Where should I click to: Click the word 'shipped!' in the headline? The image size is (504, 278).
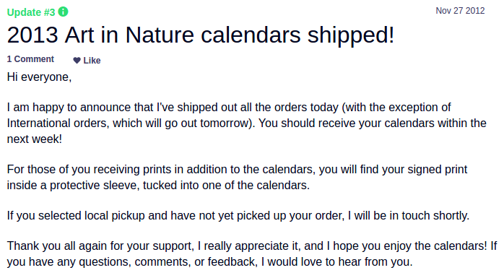coord(351,35)
